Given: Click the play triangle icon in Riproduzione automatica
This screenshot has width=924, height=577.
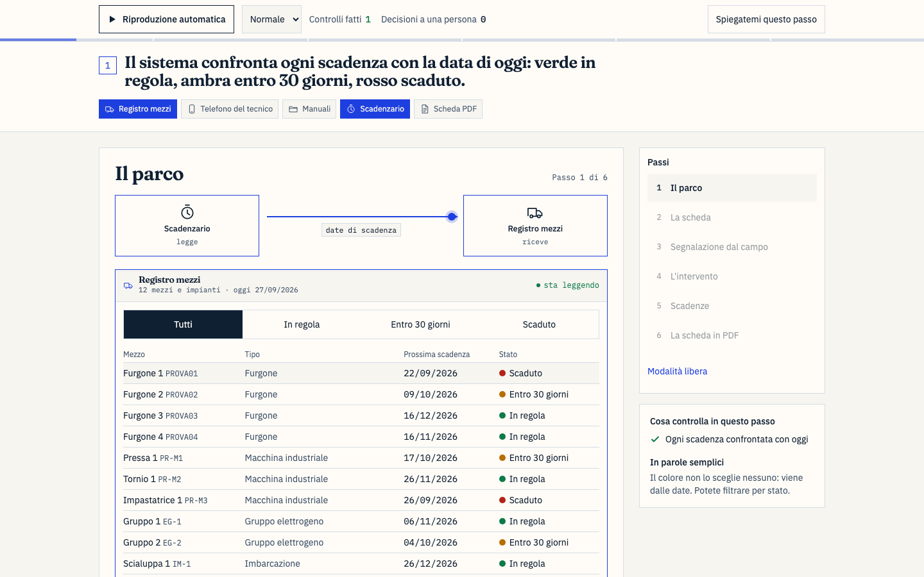Looking at the screenshot, I should [x=112, y=19].
